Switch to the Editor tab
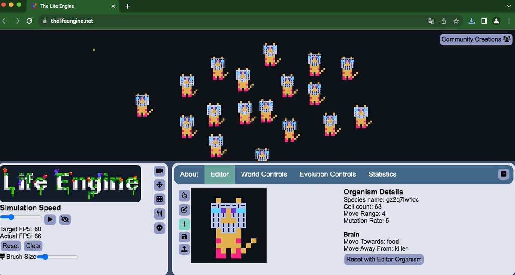 click(220, 174)
